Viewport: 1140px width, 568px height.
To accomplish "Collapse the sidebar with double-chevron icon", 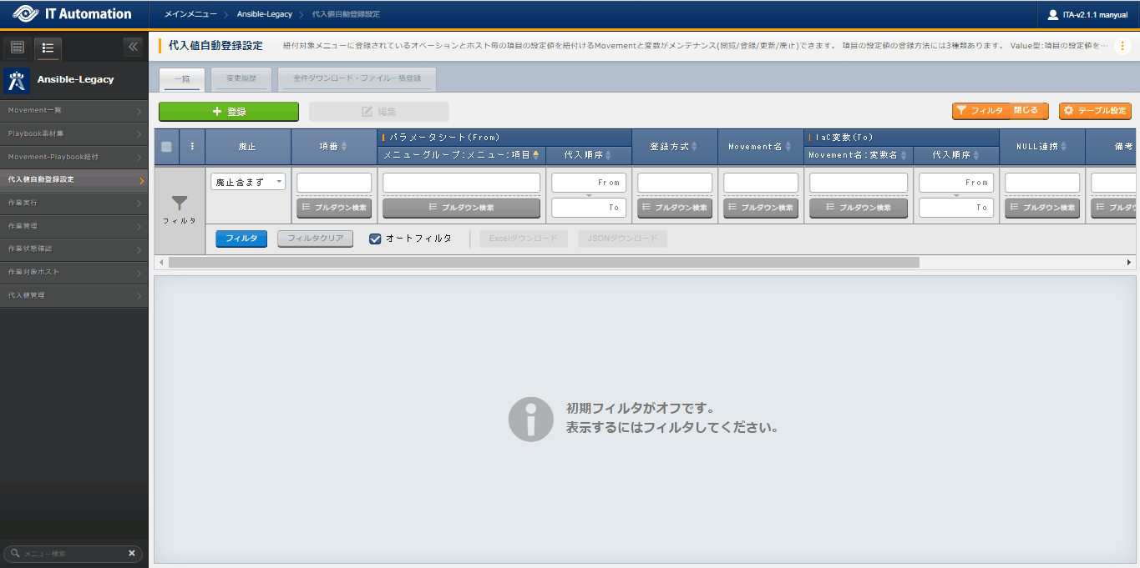I will [x=133, y=47].
